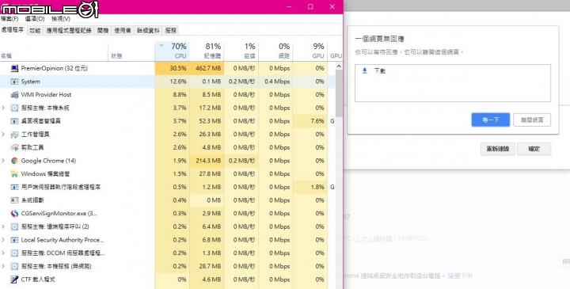Expand the 工作管理員 process group
This screenshot has height=289, width=570.
(3, 134)
